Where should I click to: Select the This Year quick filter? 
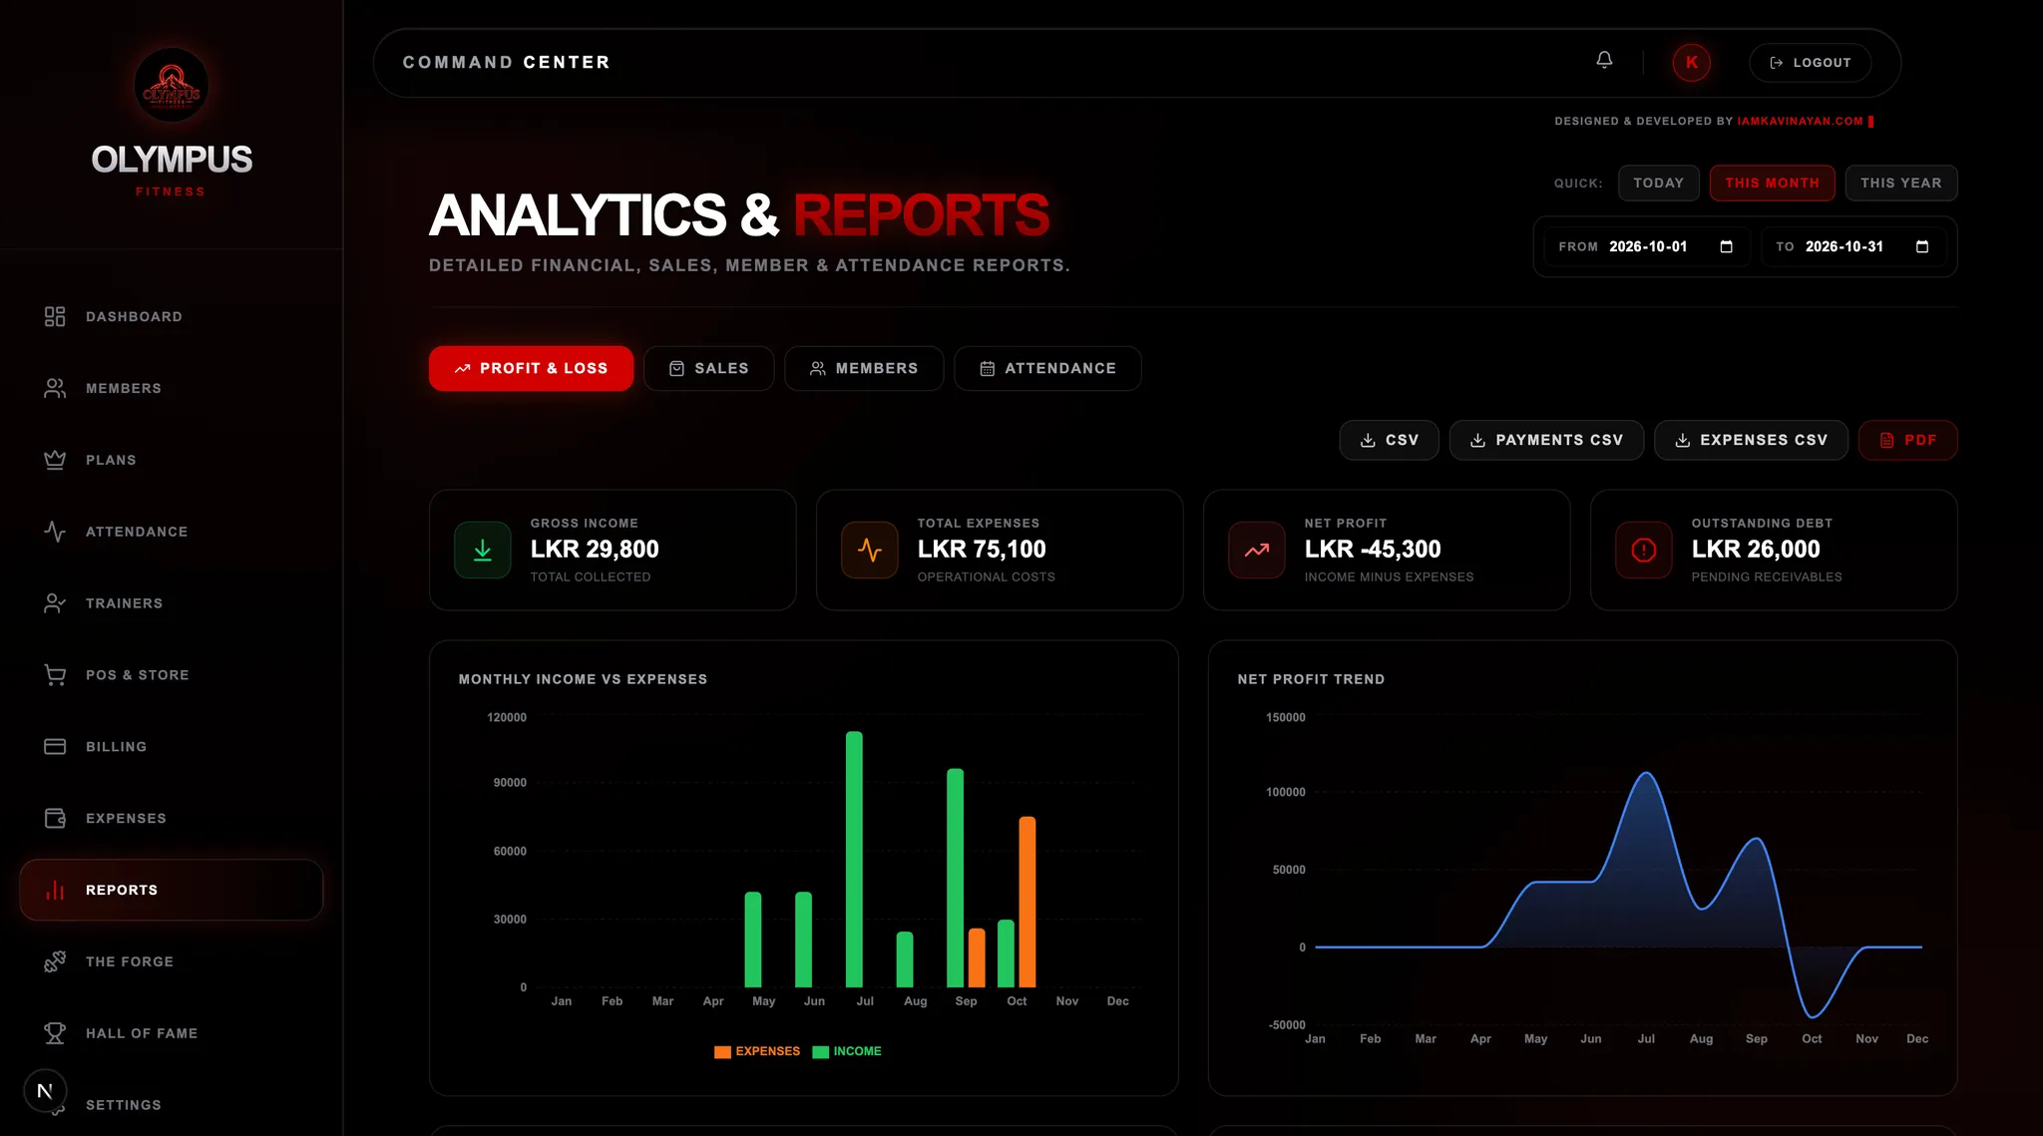pos(1900,183)
